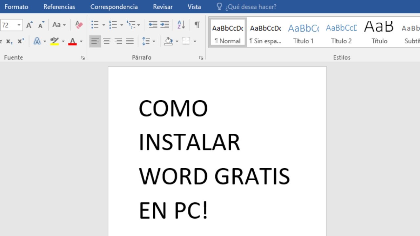Open the font size dropdown showing 72
The height and width of the screenshot is (236, 420).
[19, 25]
